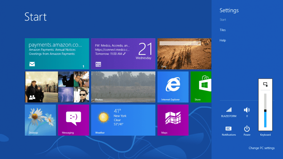Screen dimensions: 283x159
Task: Click the black brightness slider handle
Action: (x=265, y=110)
